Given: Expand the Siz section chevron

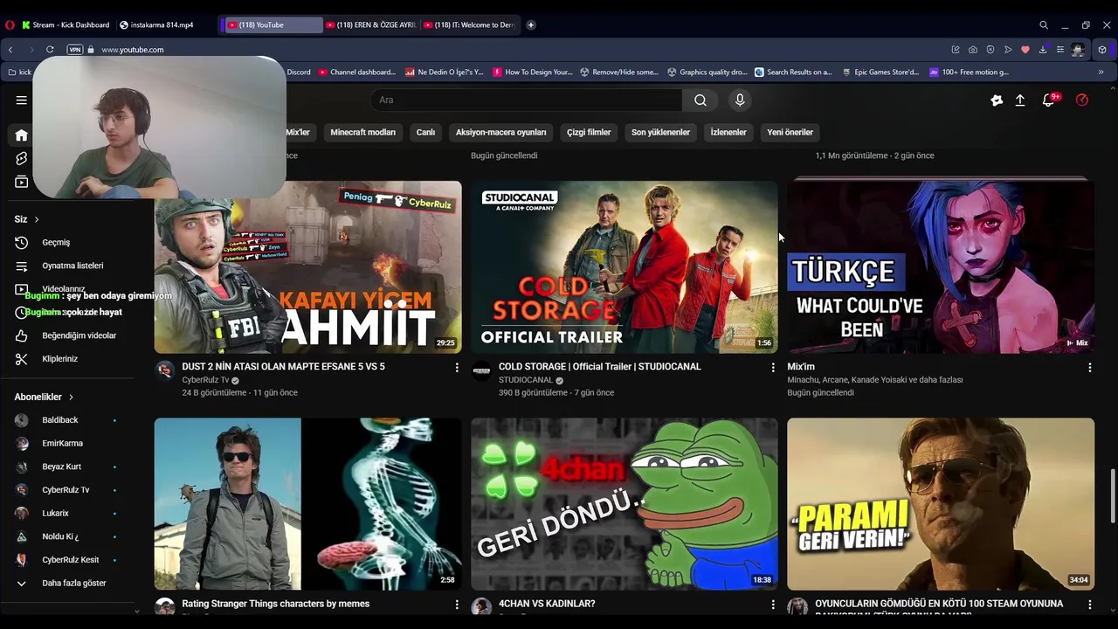Looking at the screenshot, I should point(37,219).
